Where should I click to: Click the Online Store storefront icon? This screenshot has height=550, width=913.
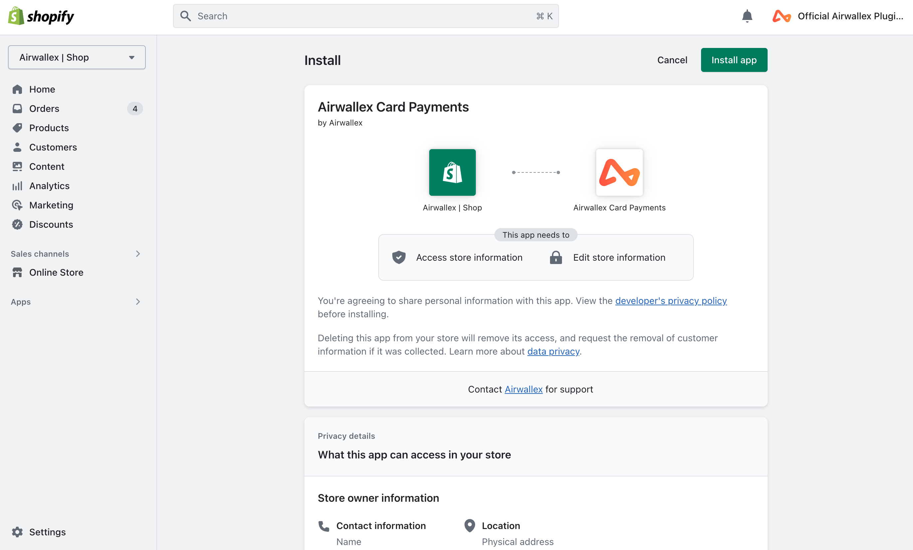coord(17,272)
